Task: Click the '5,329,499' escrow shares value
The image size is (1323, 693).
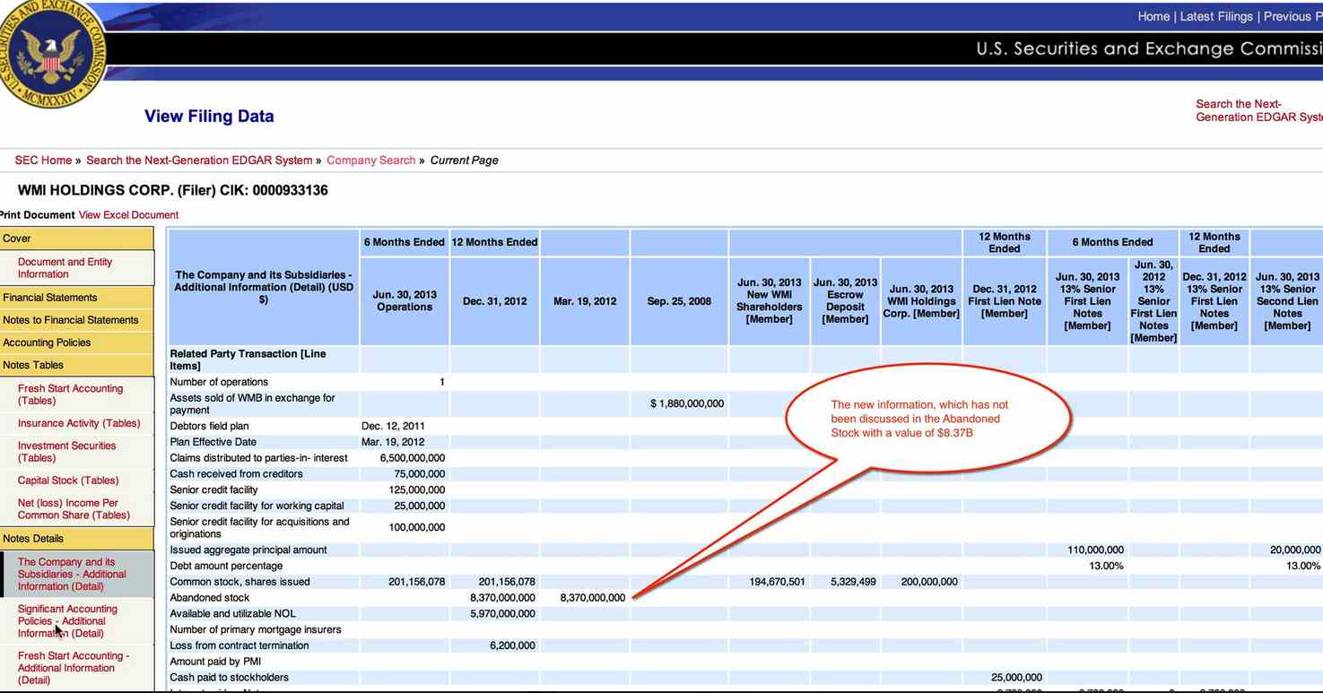Action: (x=854, y=582)
